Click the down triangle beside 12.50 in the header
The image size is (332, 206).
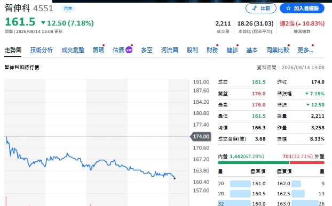(43, 22)
